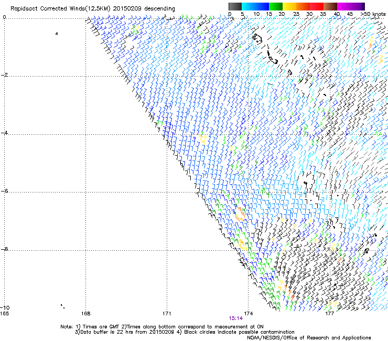Click the NOAA/NESDIS credit text
The width and height of the screenshot is (388, 341).
[309, 338]
